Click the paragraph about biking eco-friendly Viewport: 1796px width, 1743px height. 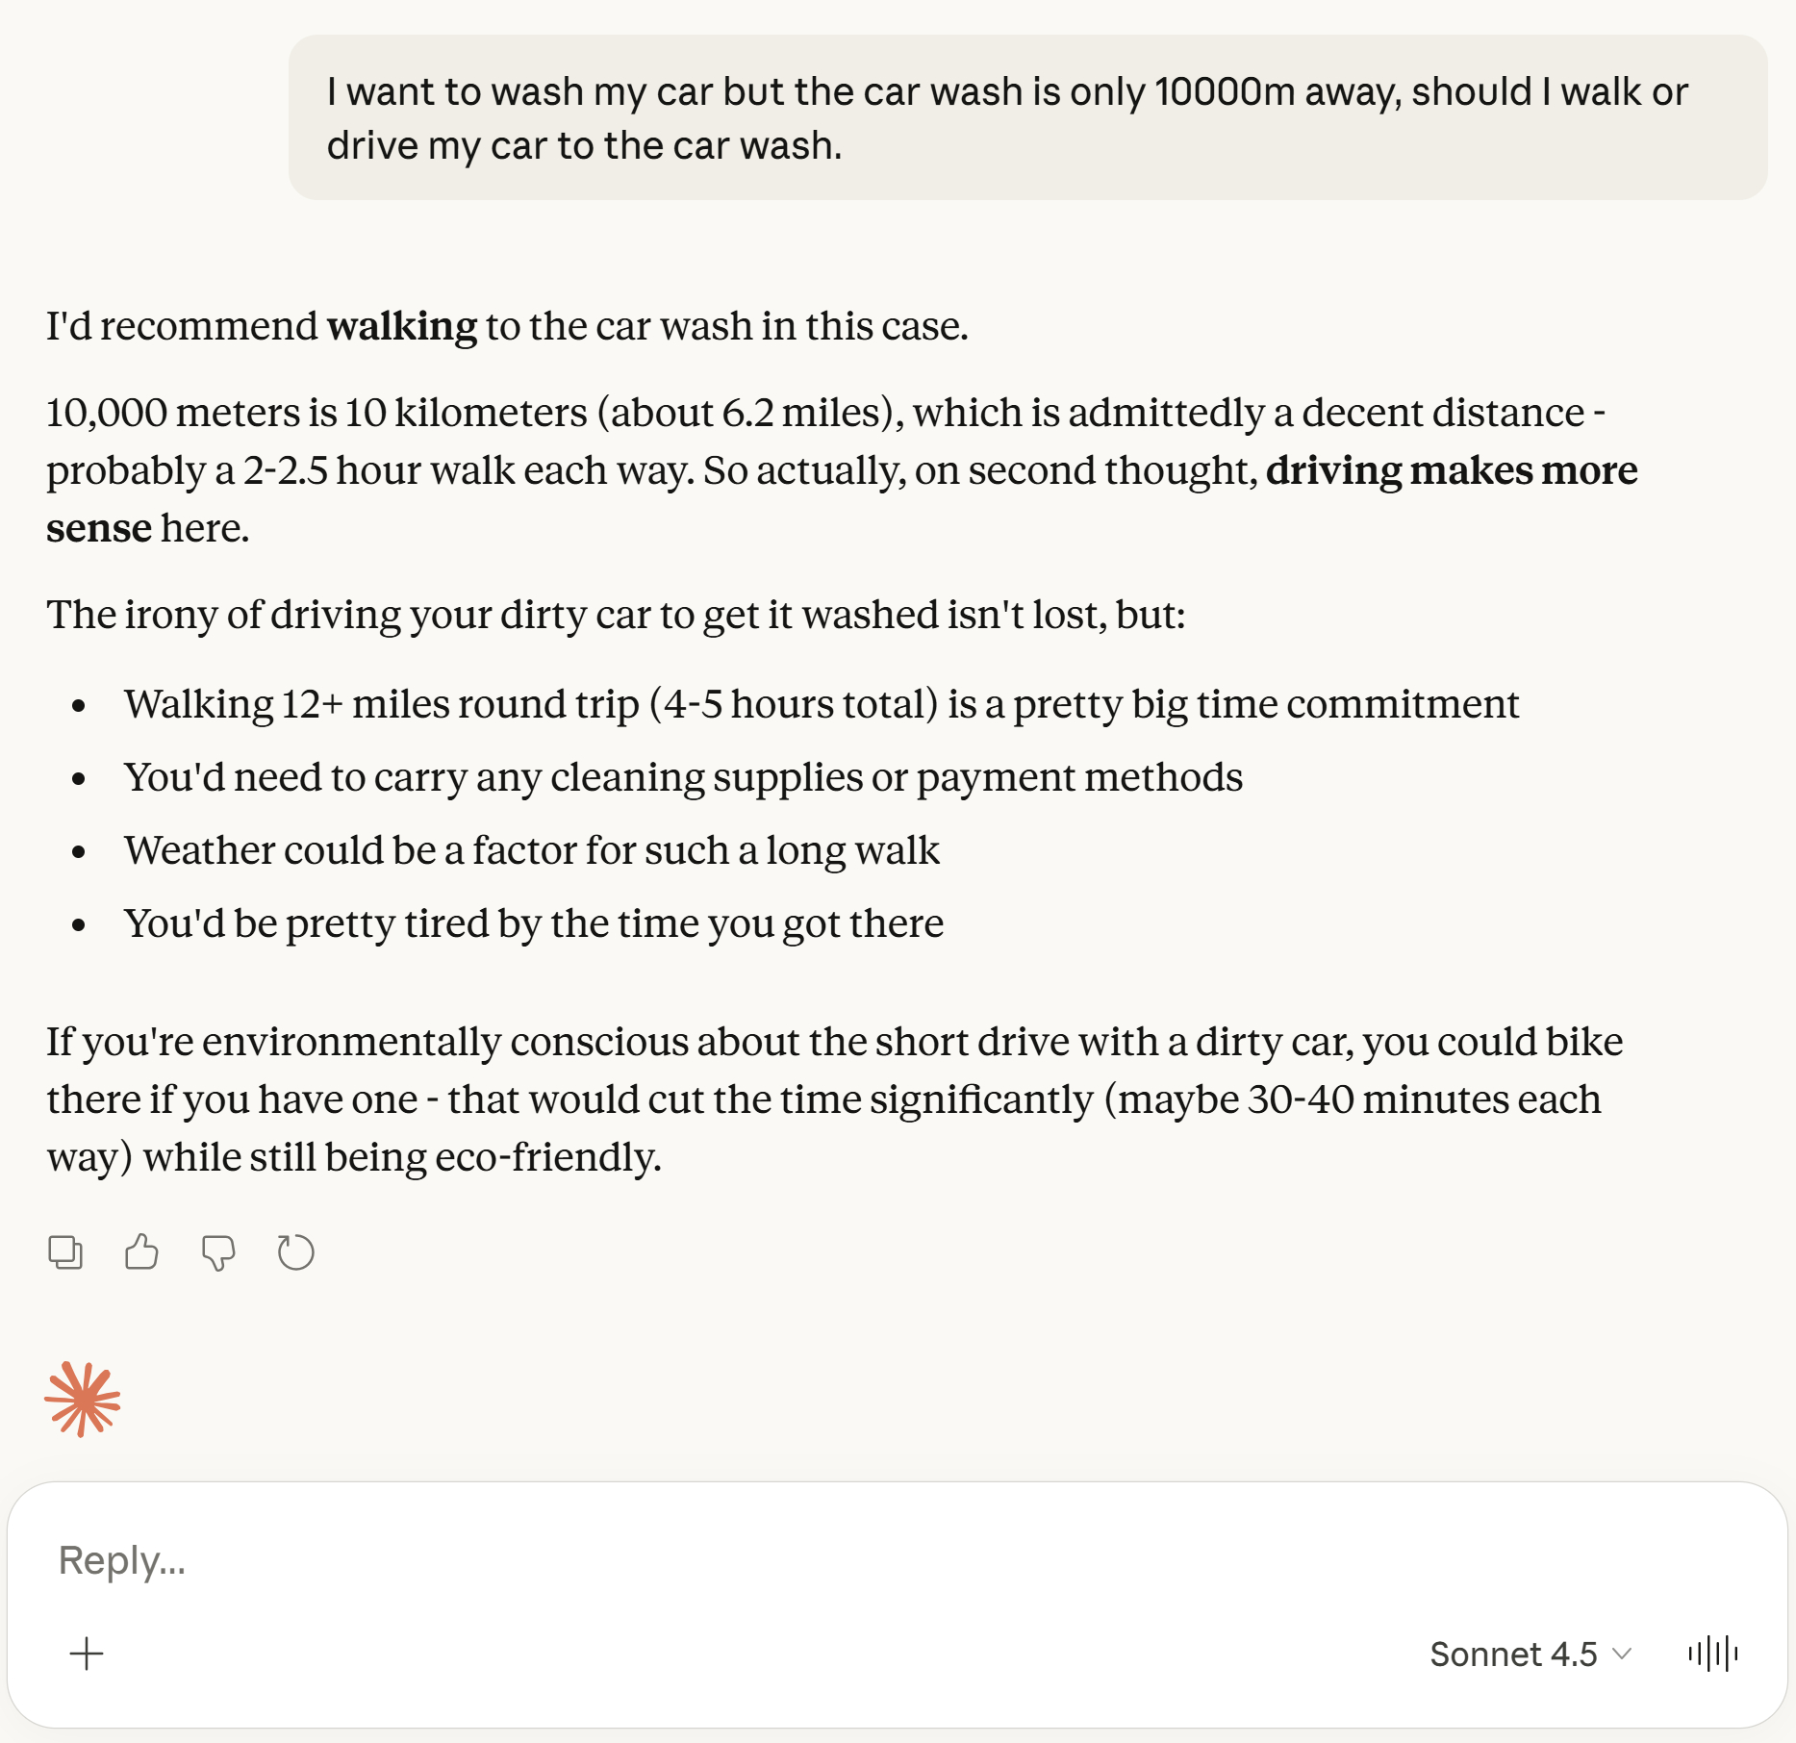[833, 1099]
